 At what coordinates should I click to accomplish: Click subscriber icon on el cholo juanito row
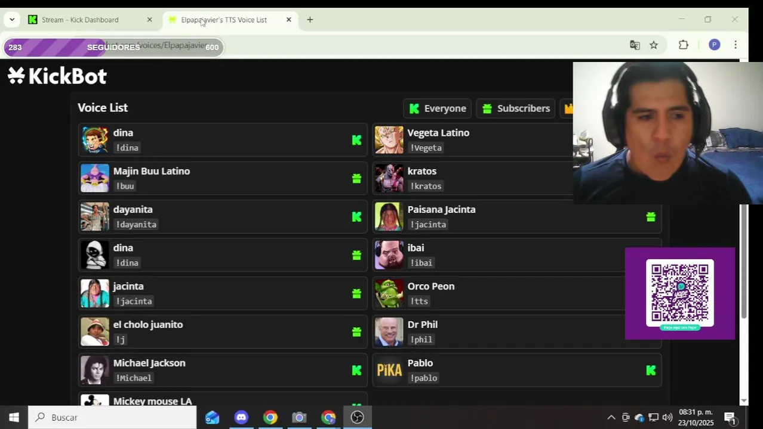(356, 332)
